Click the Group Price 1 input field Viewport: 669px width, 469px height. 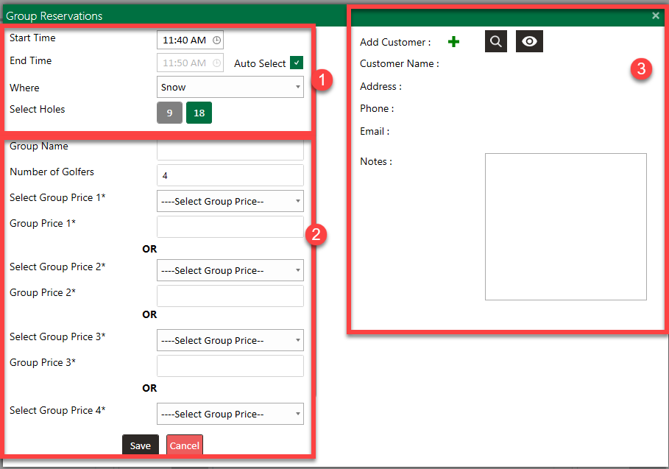(230, 227)
